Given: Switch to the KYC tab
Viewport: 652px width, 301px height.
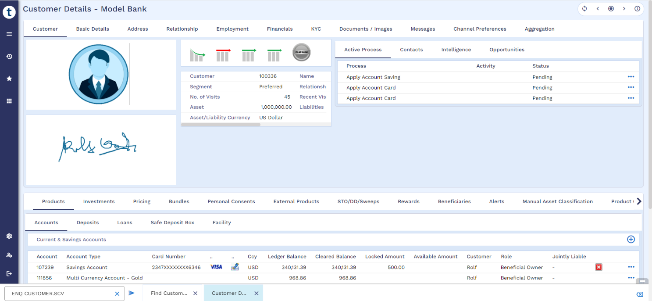Looking at the screenshot, I should 316,29.
